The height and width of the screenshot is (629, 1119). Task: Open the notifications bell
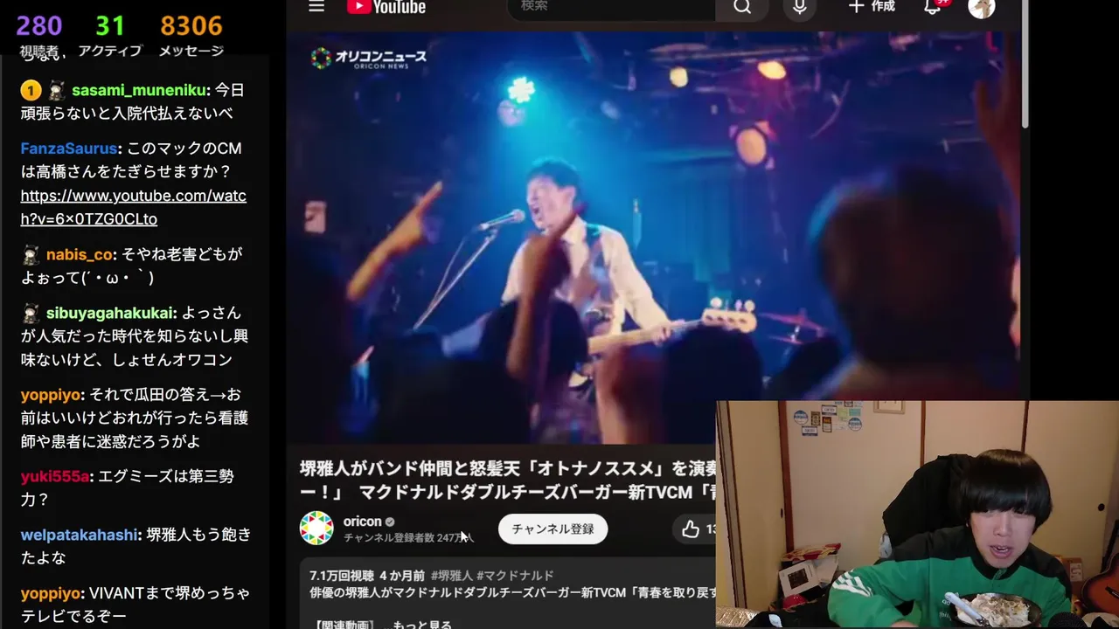934,7
